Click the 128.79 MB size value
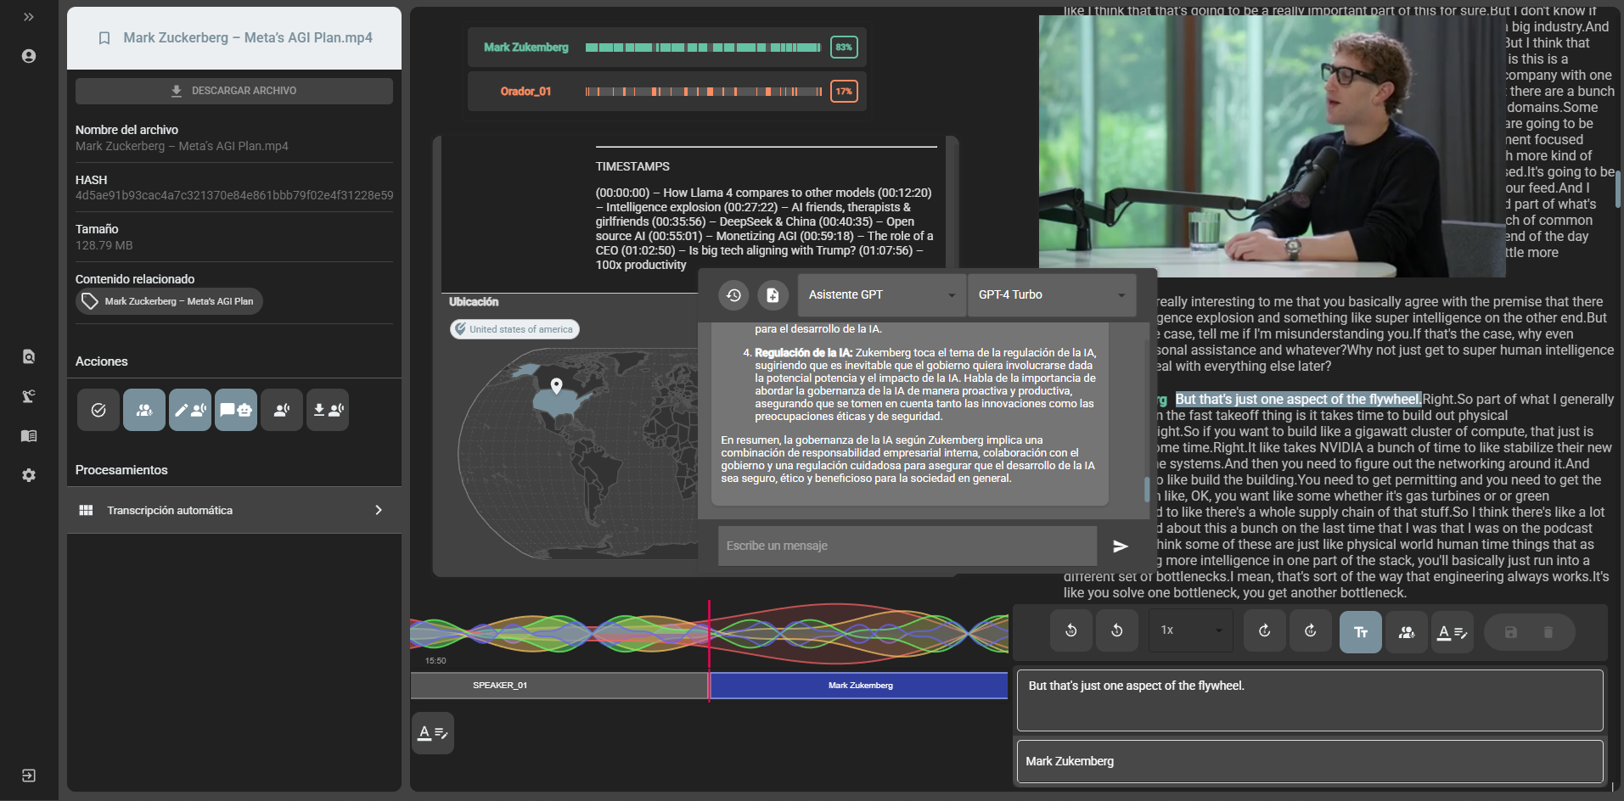 104,245
